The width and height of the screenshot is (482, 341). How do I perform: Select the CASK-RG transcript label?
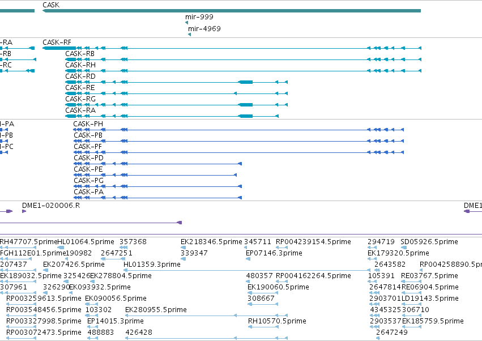(x=80, y=99)
